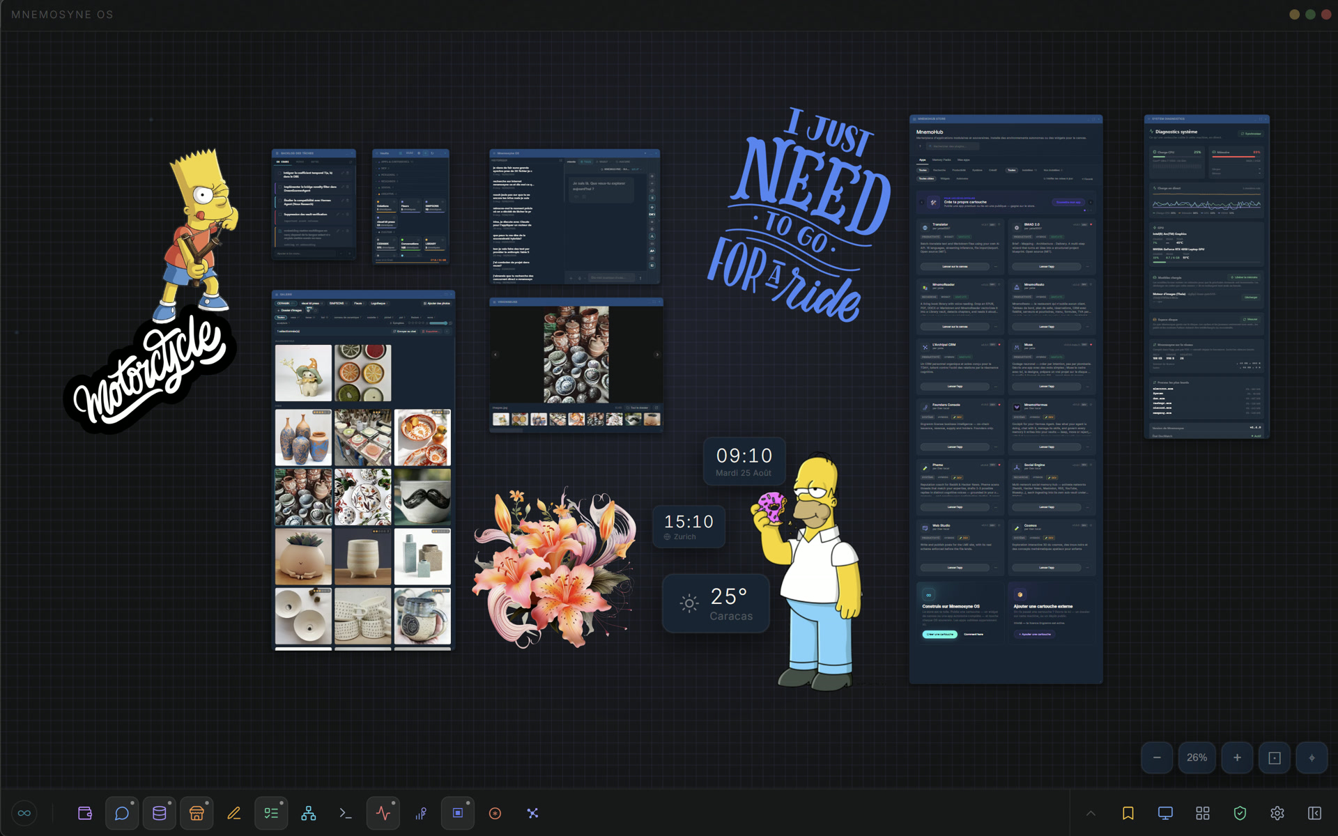The image size is (1338, 836).
Task: Expand the RESEARCH group in Vaults
Action: pyautogui.click(x=411, y=181)
